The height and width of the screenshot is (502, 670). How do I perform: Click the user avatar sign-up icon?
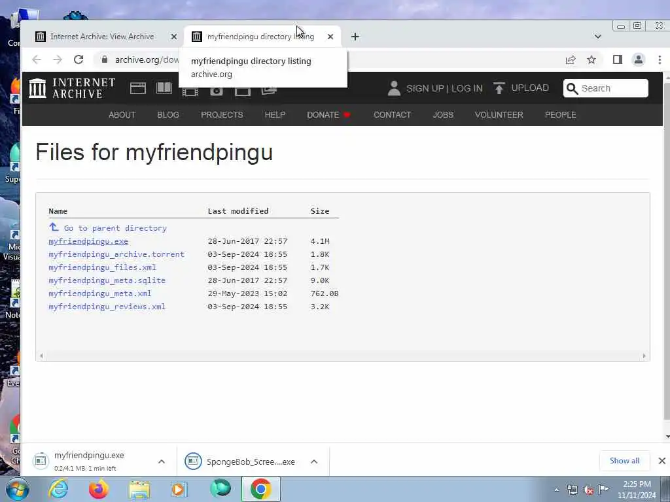tap(393, 88)
